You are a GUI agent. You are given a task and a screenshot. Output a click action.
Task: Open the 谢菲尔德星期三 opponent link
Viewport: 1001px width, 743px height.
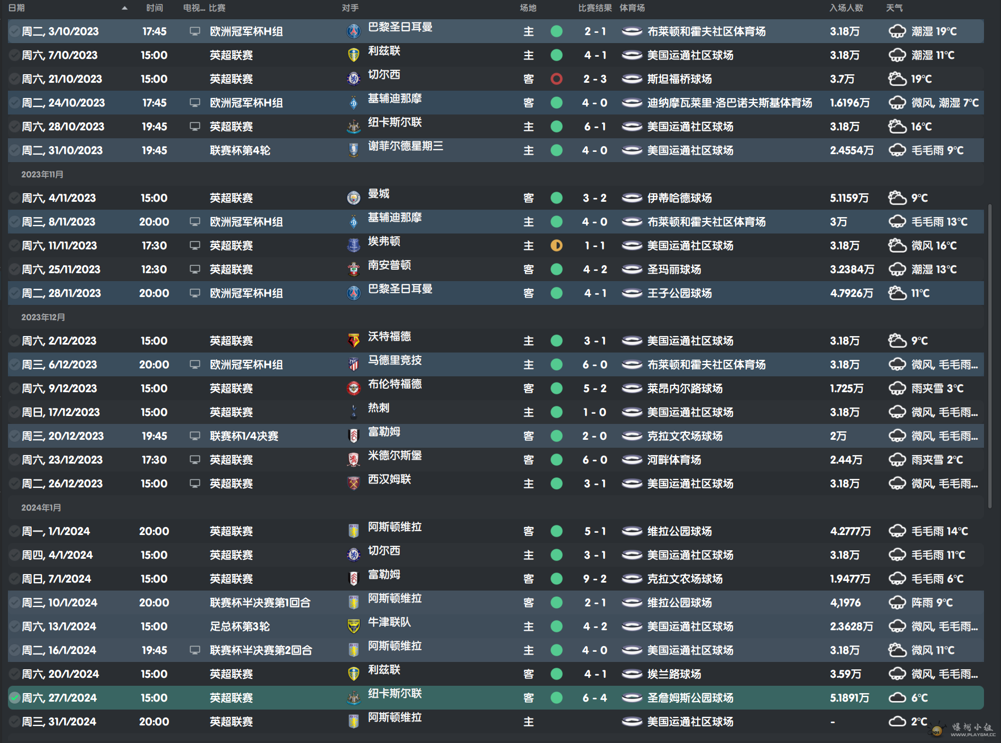pyautogui.click(x=405, y=146)
